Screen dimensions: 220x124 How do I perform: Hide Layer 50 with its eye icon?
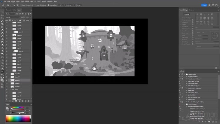pyautogui.click(x=7, y=26)
